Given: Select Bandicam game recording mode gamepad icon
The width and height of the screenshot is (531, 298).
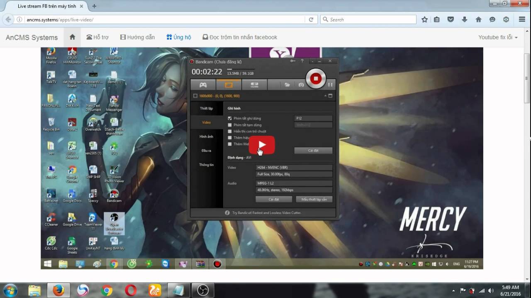Looking at the screenshot, I should tap(203, 84).
